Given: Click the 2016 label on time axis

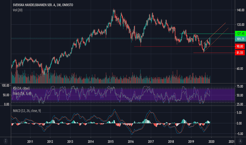Looking at the screenshot, I should [131, 142].
